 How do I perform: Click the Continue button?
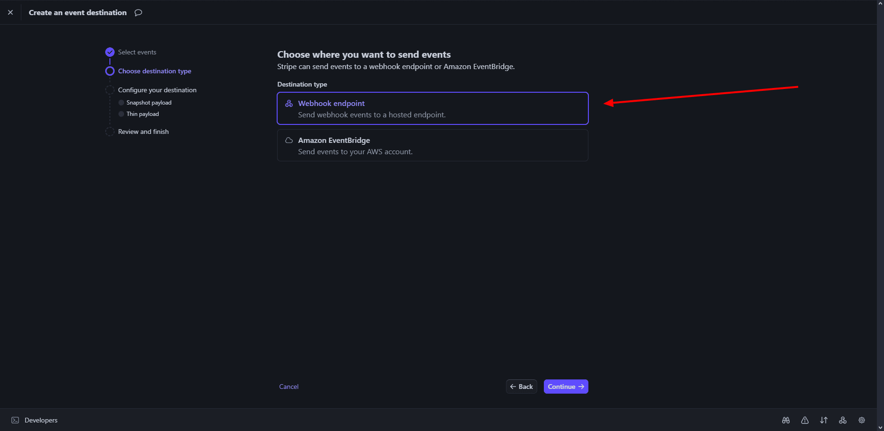pos(566,387)
